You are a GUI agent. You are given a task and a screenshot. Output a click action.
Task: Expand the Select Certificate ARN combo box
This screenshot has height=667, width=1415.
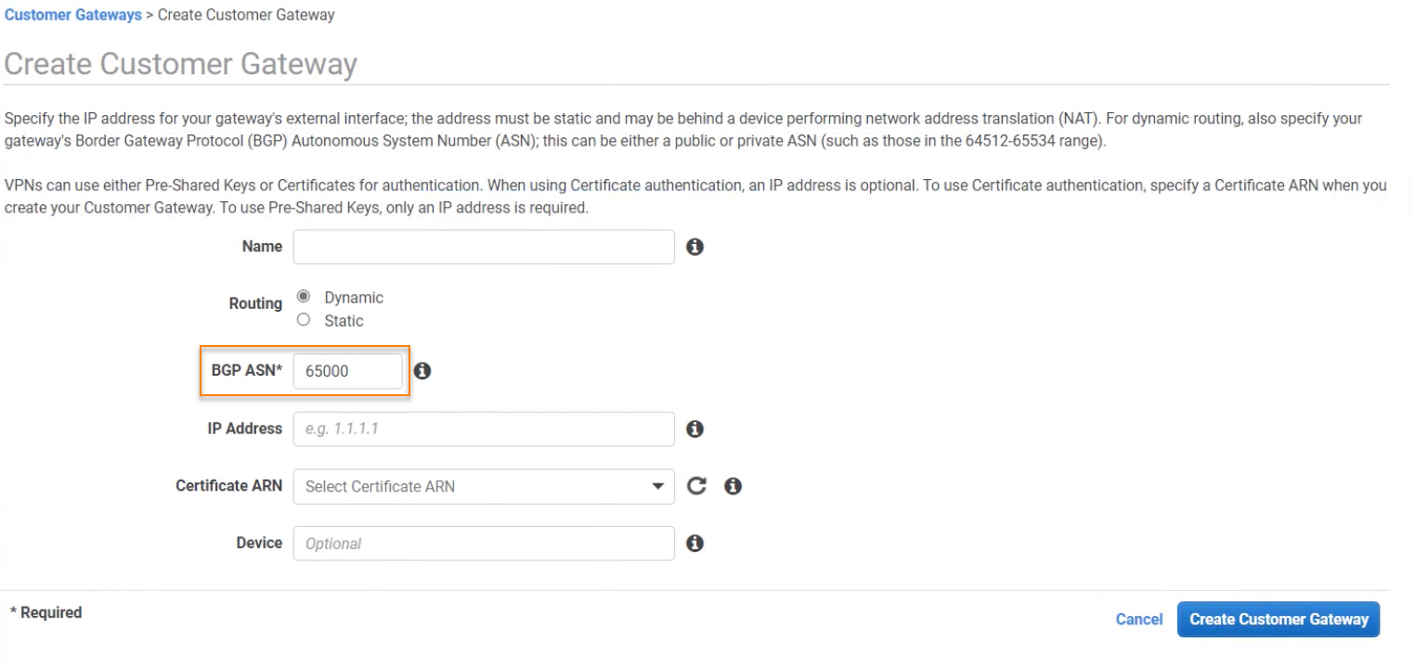(x=483, y=486)
